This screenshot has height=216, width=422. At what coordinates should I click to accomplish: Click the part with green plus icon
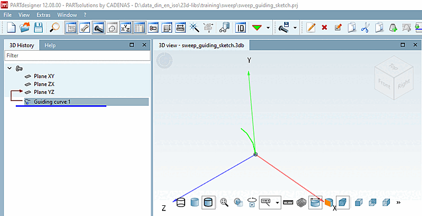[x=393, y=28]
